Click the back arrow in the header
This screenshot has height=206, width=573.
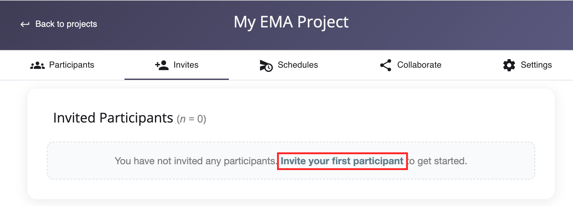pos(25,23)
